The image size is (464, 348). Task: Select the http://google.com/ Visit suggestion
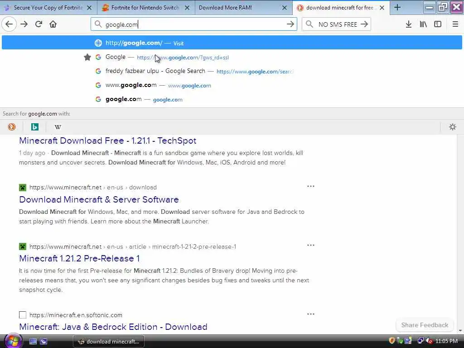pyautogui.click(x=232, y=43)
